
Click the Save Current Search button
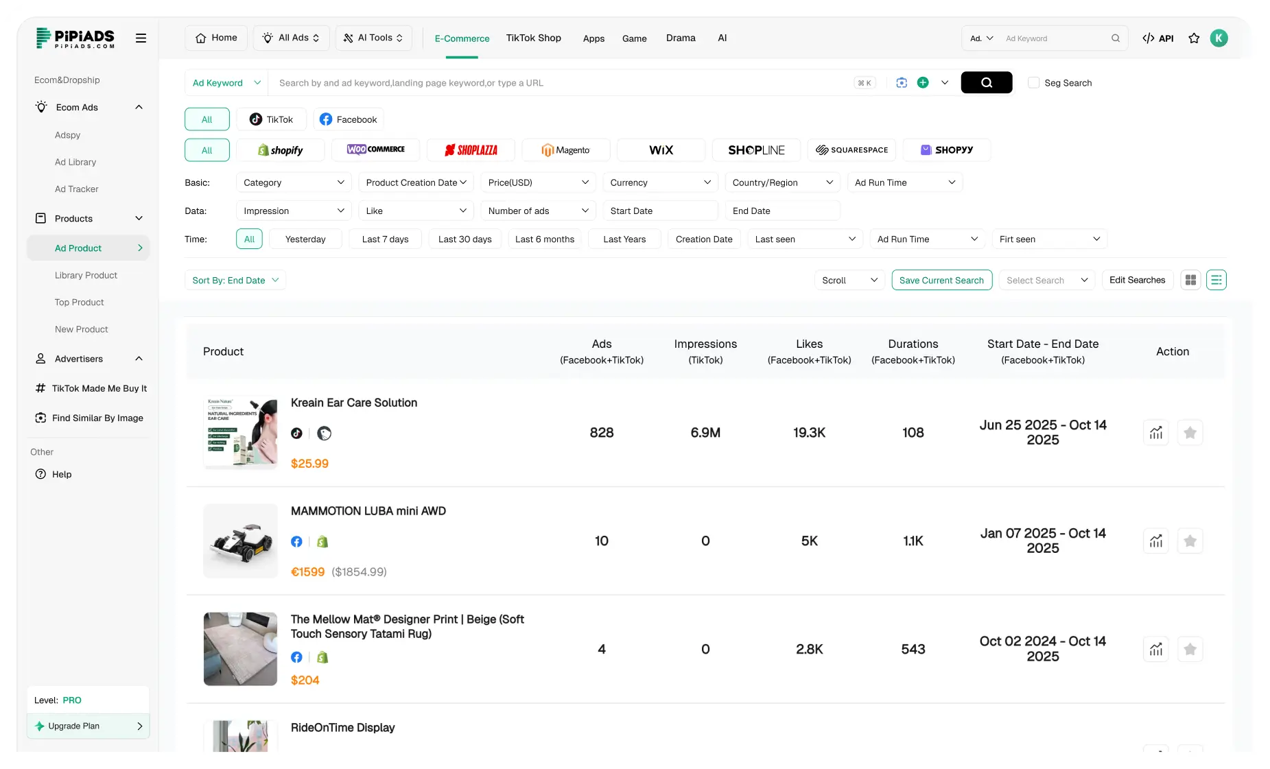coord(941,280)
